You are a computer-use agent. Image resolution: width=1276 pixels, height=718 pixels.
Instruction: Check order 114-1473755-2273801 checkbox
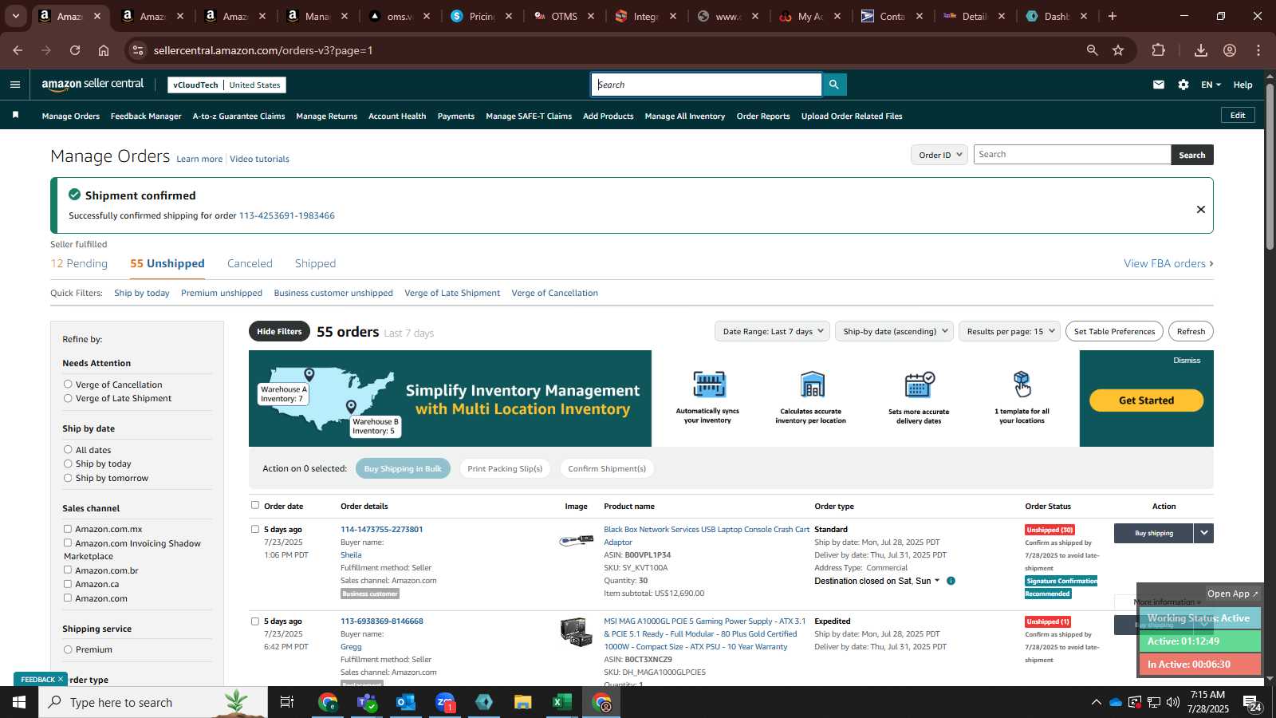(x=255, y=529)
